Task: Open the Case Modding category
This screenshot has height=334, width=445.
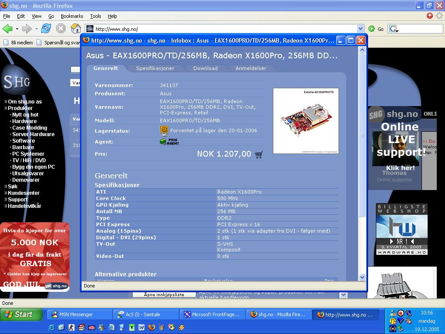Action: click(30, 128)
